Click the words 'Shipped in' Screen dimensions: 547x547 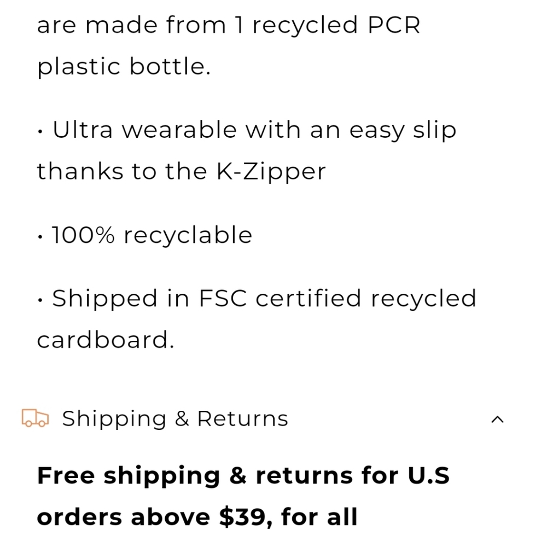click(121, 299)
